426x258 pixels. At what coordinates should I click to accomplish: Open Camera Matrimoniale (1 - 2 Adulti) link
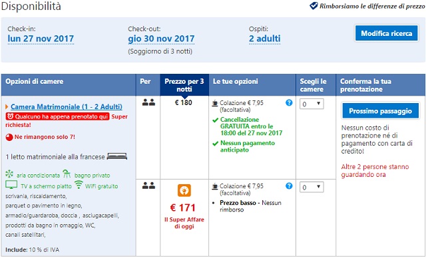[x=67, y=106]
